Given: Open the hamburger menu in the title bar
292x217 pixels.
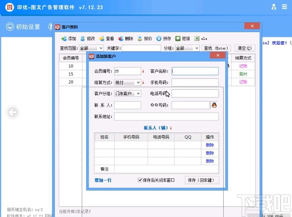Looking at the screenshot, I should tap(284, 7).
